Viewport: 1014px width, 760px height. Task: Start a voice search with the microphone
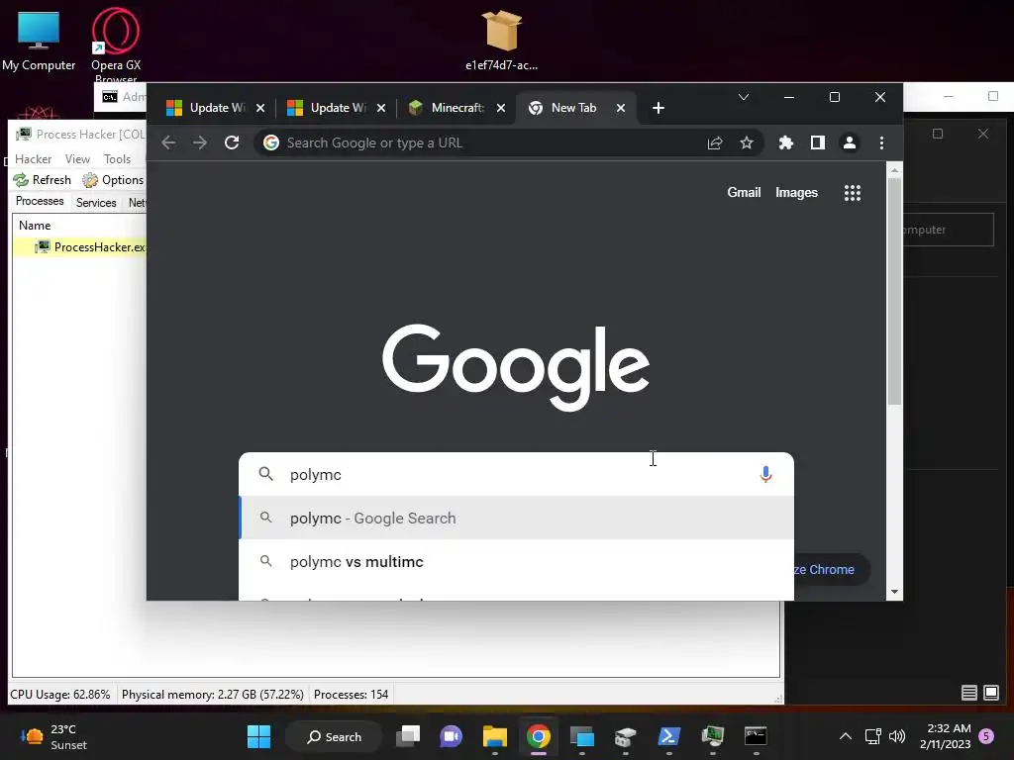pos(765,474)
